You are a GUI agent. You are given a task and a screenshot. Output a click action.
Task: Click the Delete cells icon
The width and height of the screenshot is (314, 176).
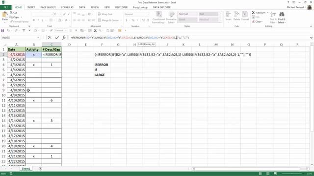pyautogui.click(x=236, y=14)
